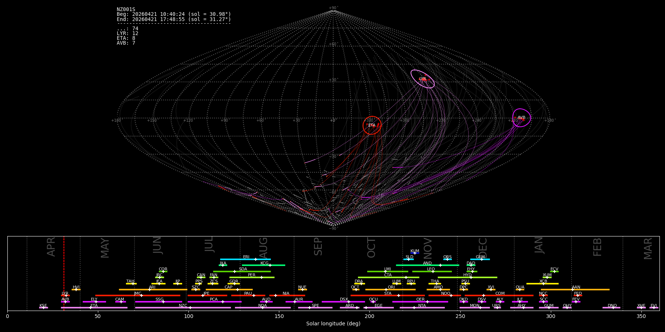Viewport: 665px width, 332px height.
Task: Click the AVB label in the timeline
Action: 65,300
